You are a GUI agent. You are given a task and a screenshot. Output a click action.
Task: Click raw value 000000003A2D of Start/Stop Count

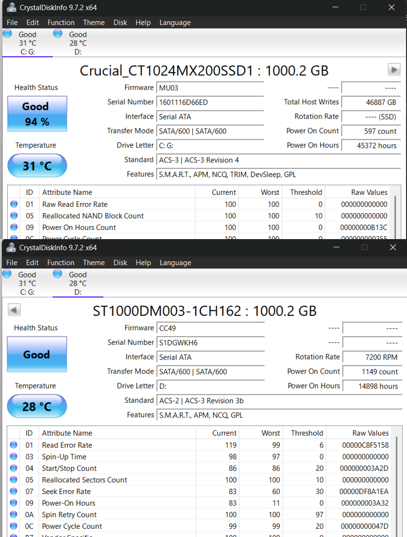click(x=364, y=468)
